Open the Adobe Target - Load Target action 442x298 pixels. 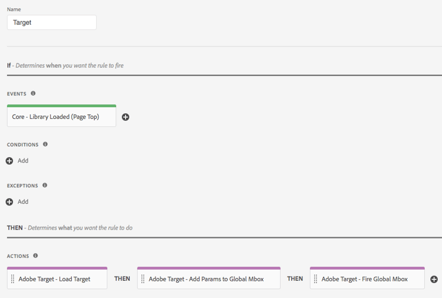tap(57, 278)
